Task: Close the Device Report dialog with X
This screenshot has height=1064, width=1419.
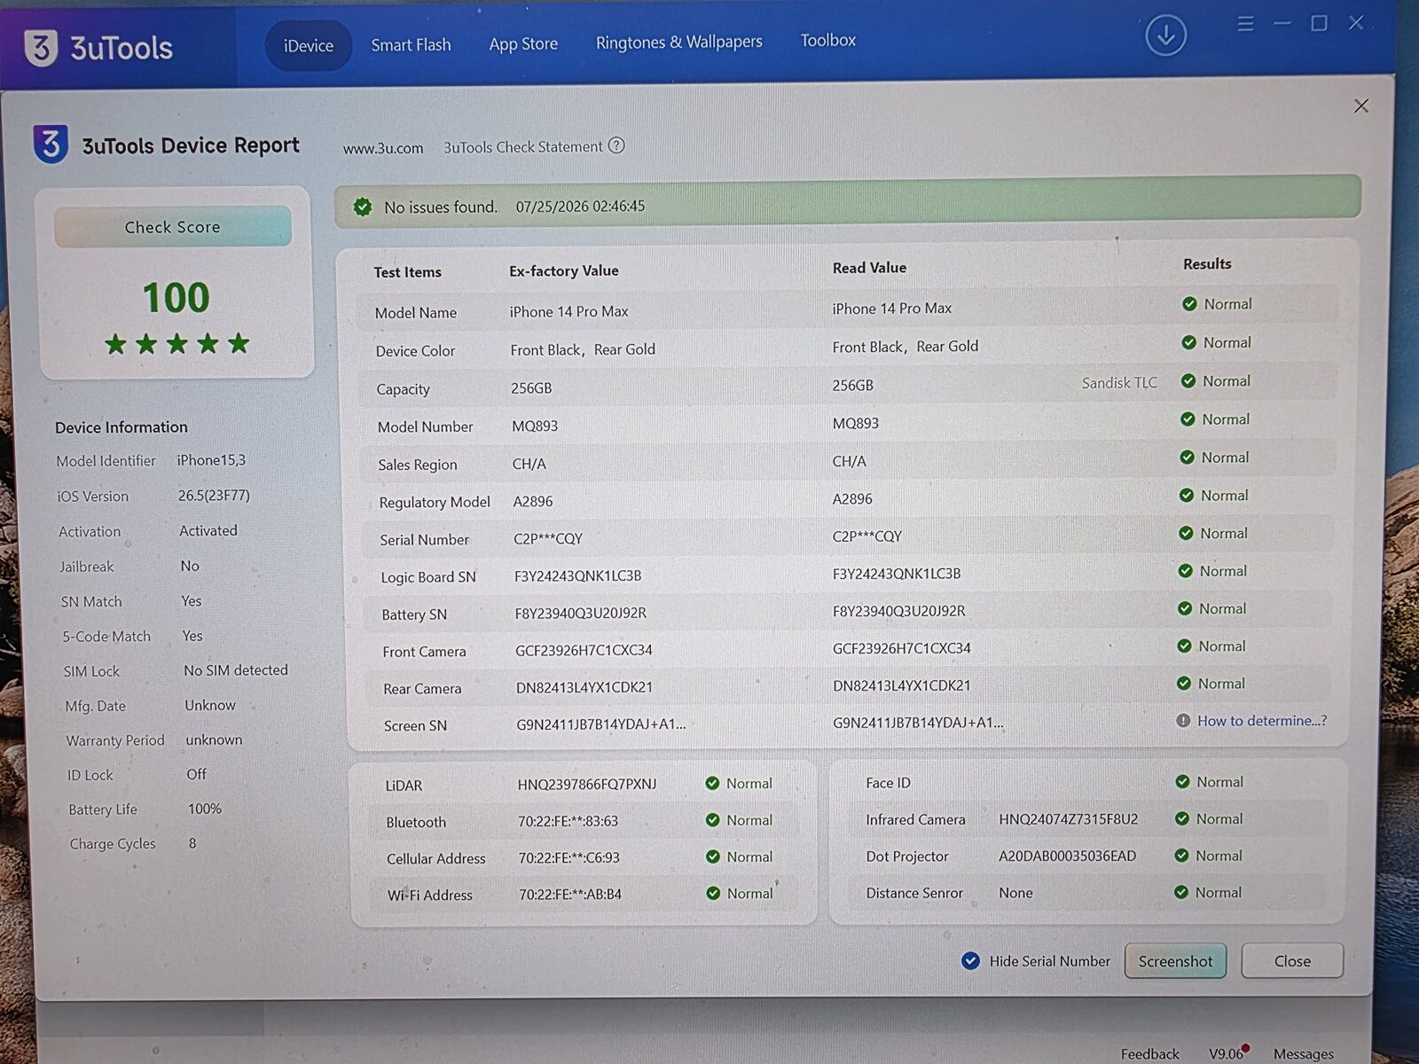Action: pyautogui.click(x=1361, y=106)
